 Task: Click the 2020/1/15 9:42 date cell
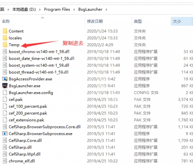coord(101,79)
